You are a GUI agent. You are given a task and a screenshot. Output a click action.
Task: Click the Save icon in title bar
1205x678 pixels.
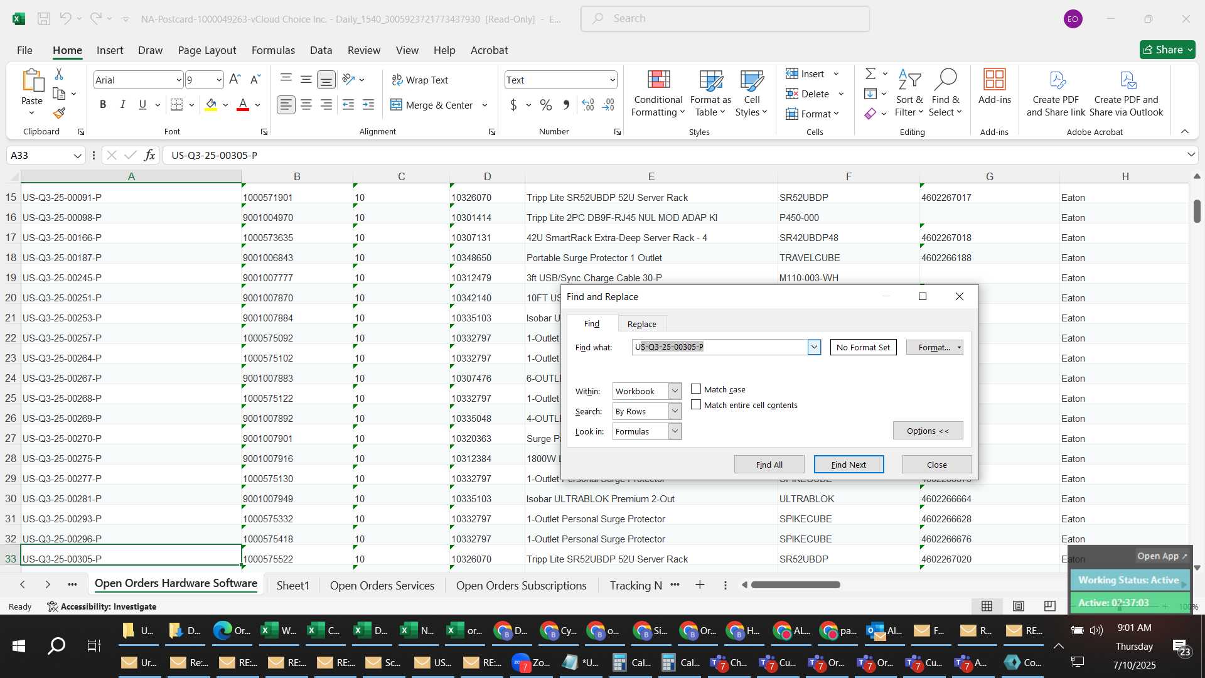pos(44,19)
